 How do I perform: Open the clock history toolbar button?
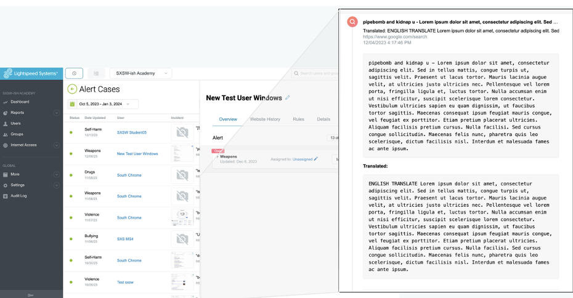[74, 73]
